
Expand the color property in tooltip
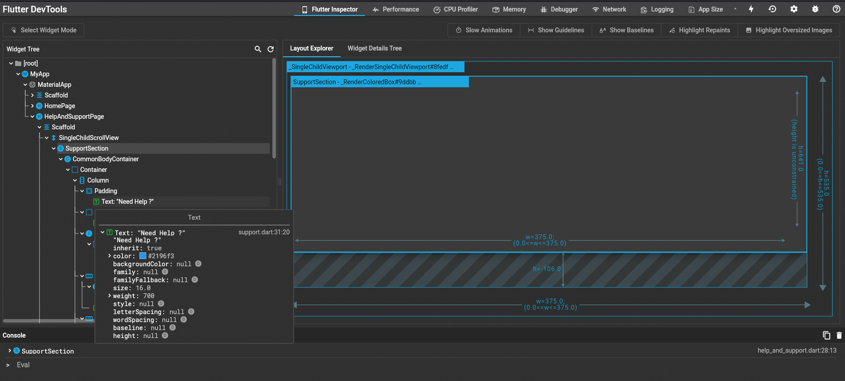(x=110, y=256)
